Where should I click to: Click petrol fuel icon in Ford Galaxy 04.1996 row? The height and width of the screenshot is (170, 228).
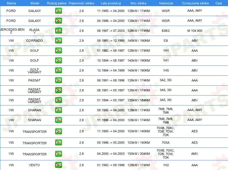coord(58,21)
